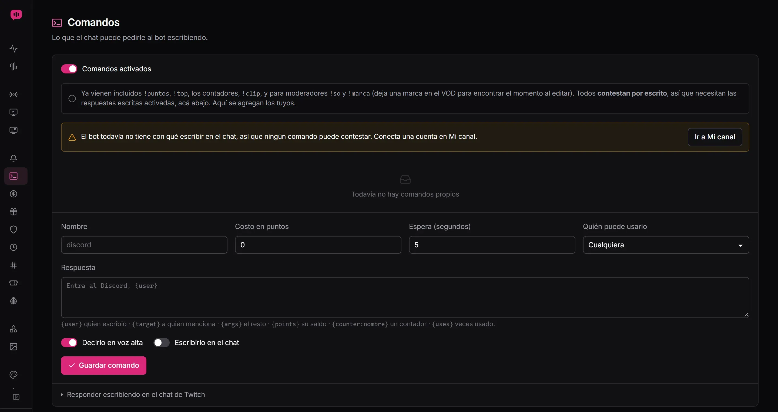The image size is (778, 412).
Task: Select the terminal Comandos sidebar icon
Action: point(16,176)
